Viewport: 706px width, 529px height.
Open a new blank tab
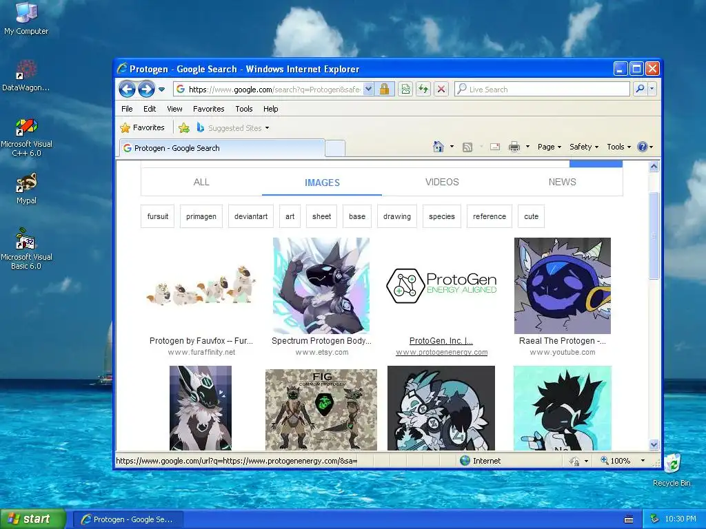[335, 148]
